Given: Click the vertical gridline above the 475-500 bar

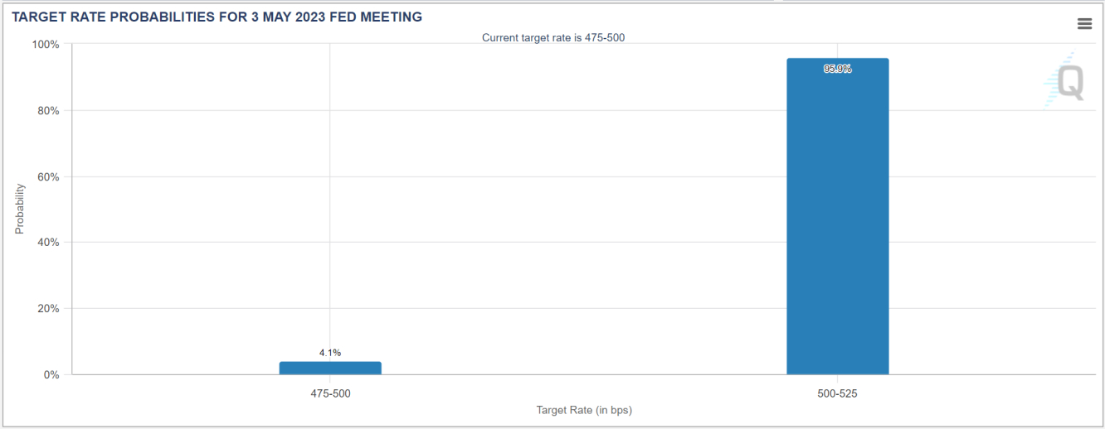Looking at the screenshot, I should click(x=330, y=199).
